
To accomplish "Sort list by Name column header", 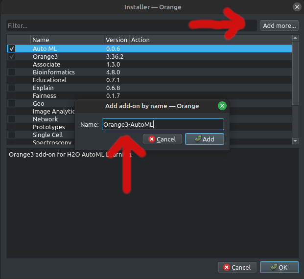I will pyautogui.click(x=67, y=40).
